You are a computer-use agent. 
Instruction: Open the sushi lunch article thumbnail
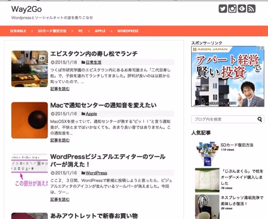tap(30, 68)
